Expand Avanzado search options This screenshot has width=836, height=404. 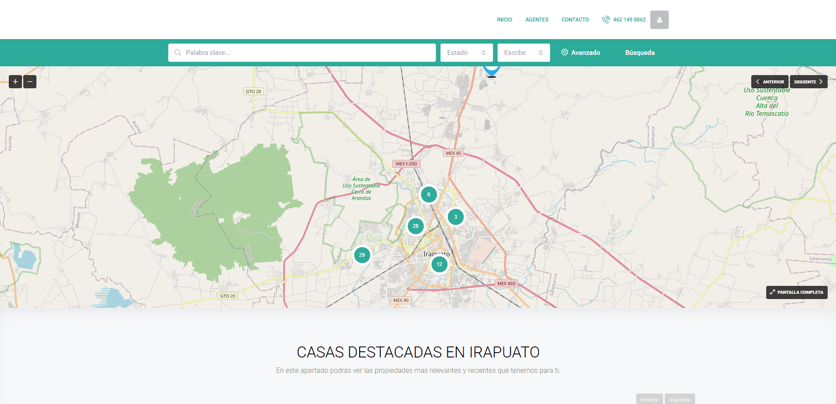[x=580, y=53]
